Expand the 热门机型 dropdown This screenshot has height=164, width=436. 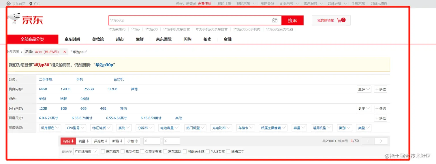(x=195, y=128)
